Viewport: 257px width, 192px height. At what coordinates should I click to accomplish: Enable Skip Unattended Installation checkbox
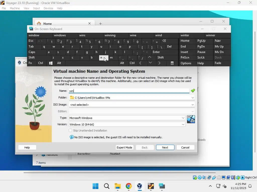point(71,130)
